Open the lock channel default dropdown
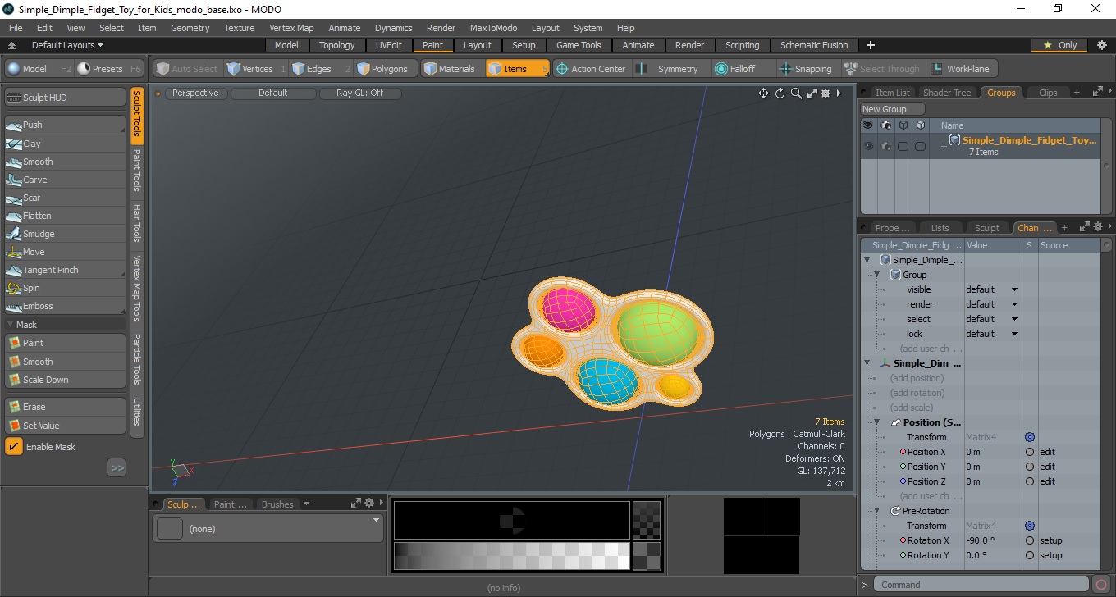This screenshot has width=1116, height=597. click(992, 334)
